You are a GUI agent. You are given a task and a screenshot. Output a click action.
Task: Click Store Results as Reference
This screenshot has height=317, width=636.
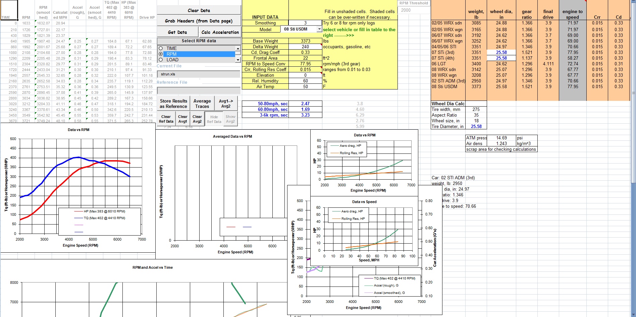point(173,103)
